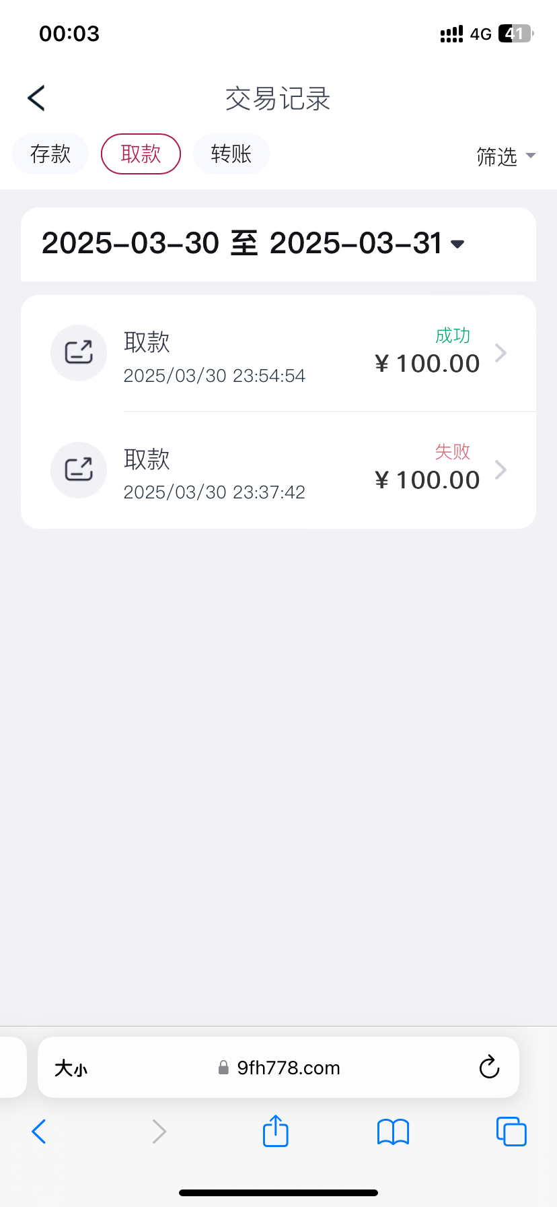Switch to the 存款 deposit tab
Viewport: 557px width, 1207px height.
tap(50, 154)
